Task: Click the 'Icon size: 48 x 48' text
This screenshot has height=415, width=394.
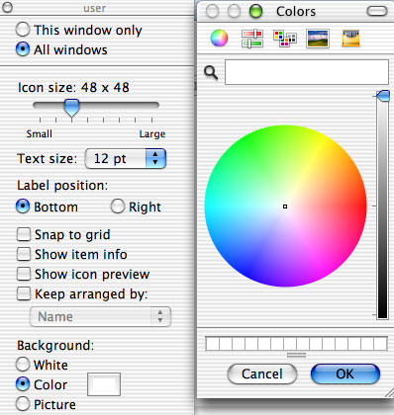Action: click(73, 88)
